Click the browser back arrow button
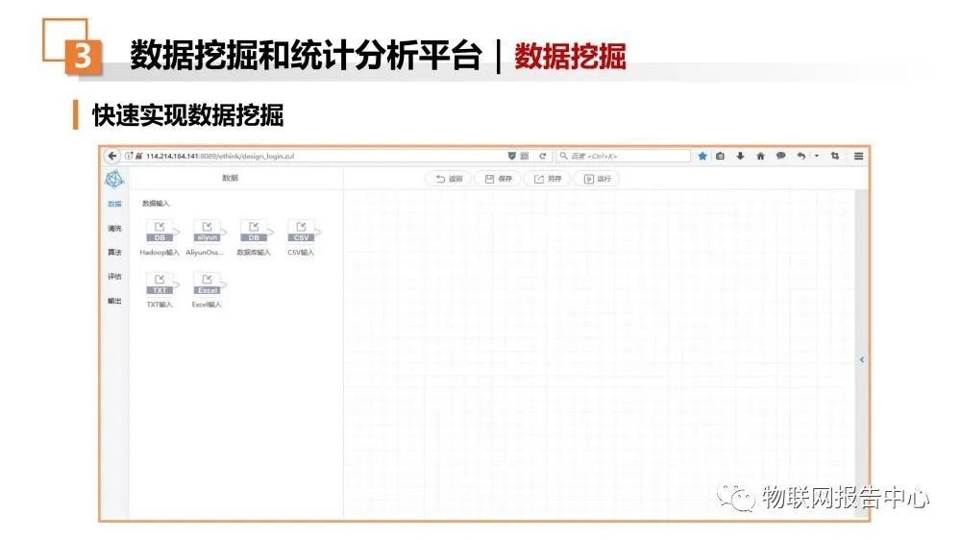Viewport: 961px width, 540px height. tap(113, 156)
